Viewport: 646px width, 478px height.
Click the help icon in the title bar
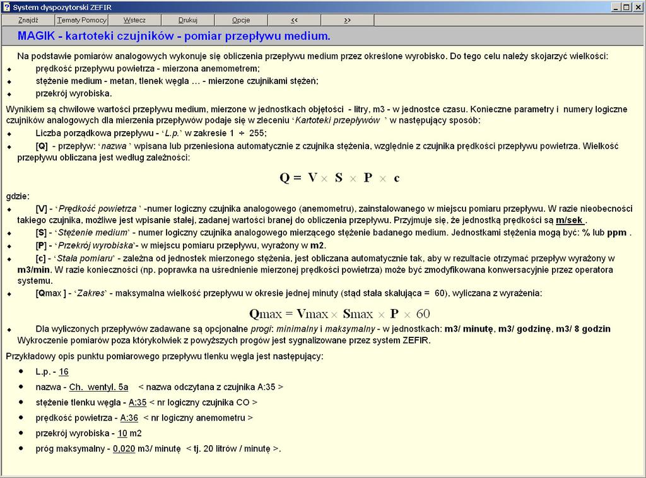click(x=6, y=7)
